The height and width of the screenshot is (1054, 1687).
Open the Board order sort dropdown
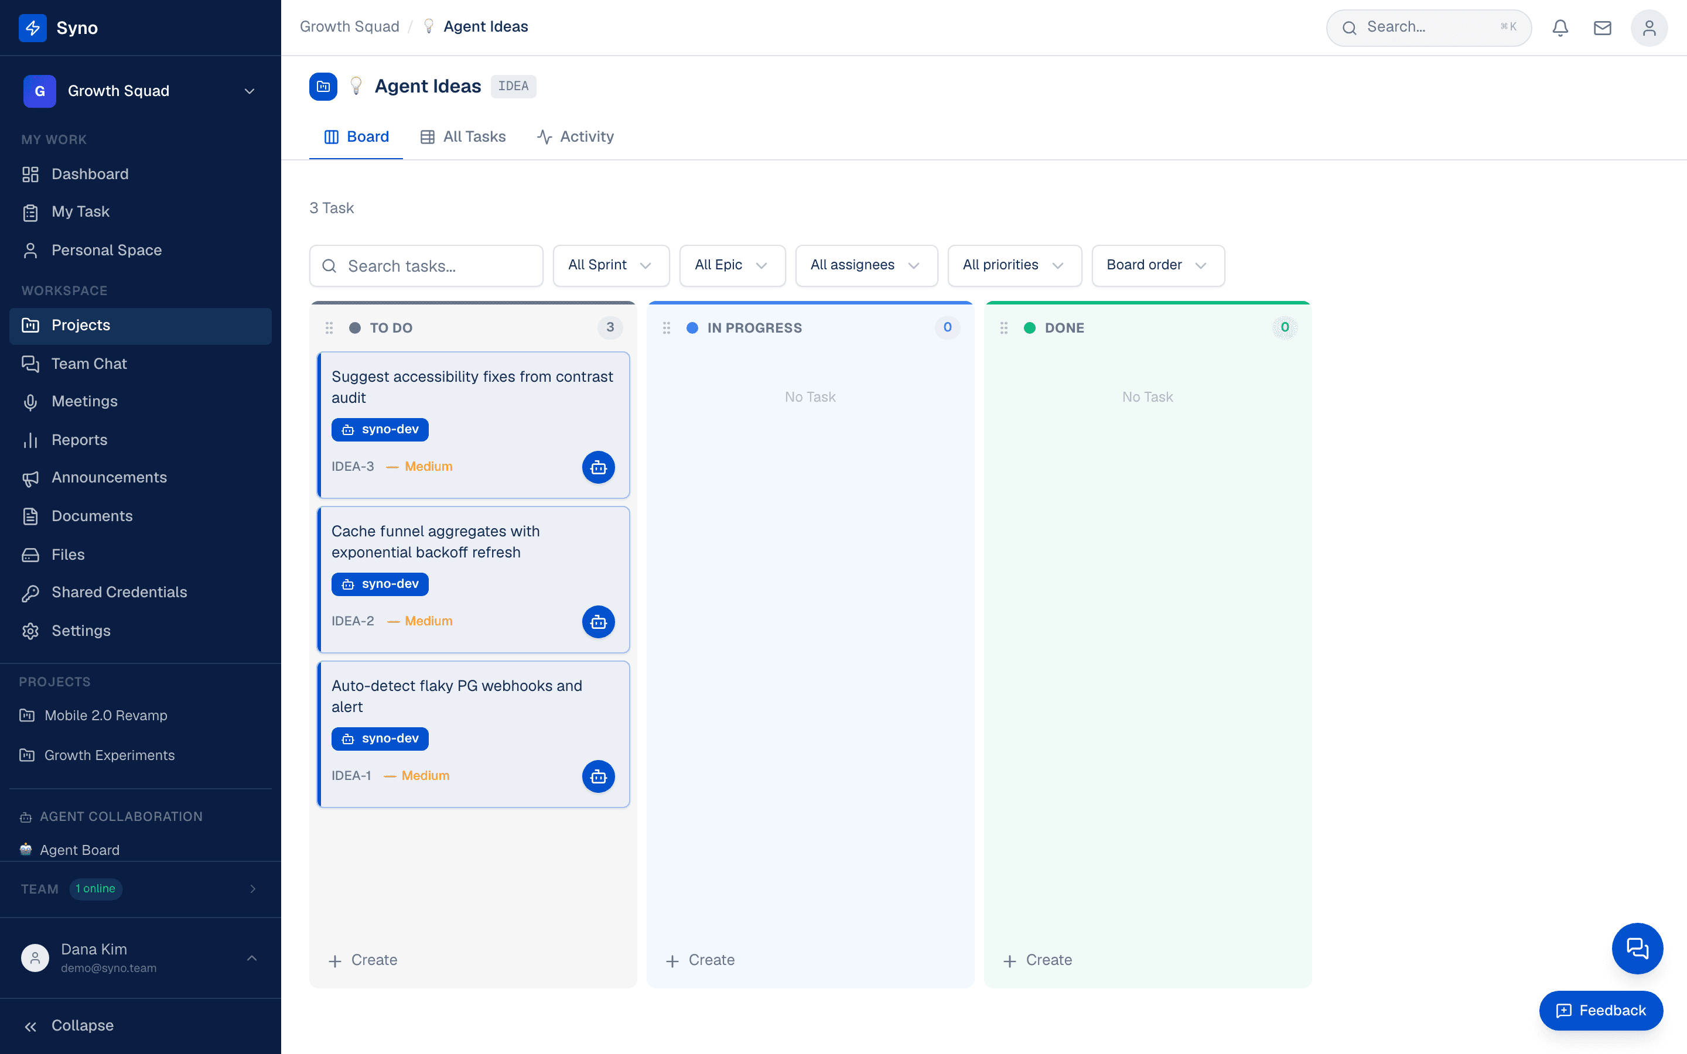pos(1158,266)
